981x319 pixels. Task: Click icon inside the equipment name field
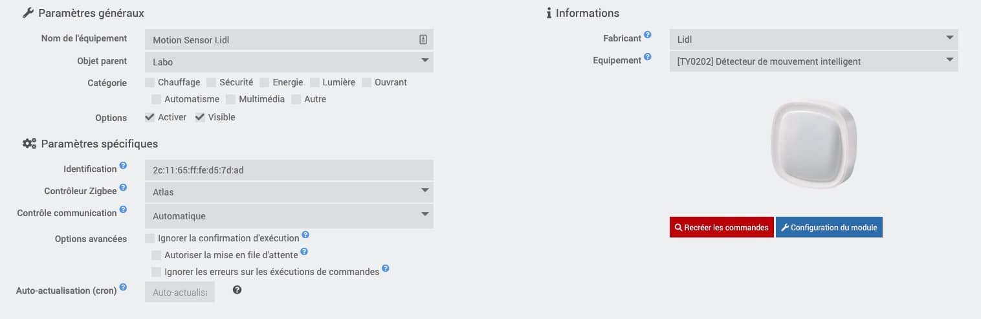pos(423,39)
